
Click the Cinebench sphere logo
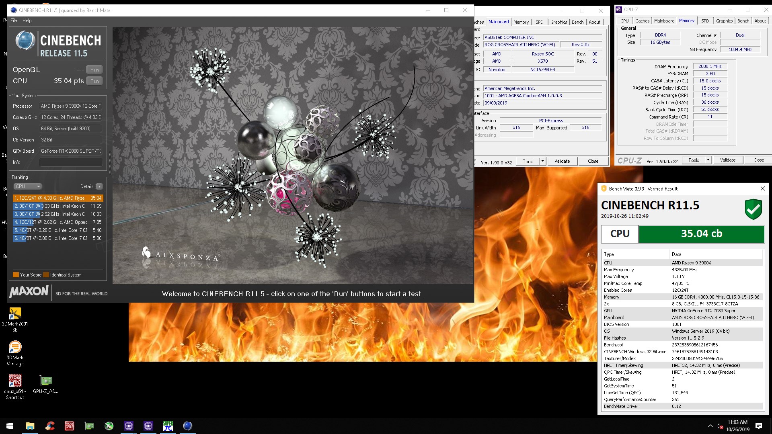(25, 41)
